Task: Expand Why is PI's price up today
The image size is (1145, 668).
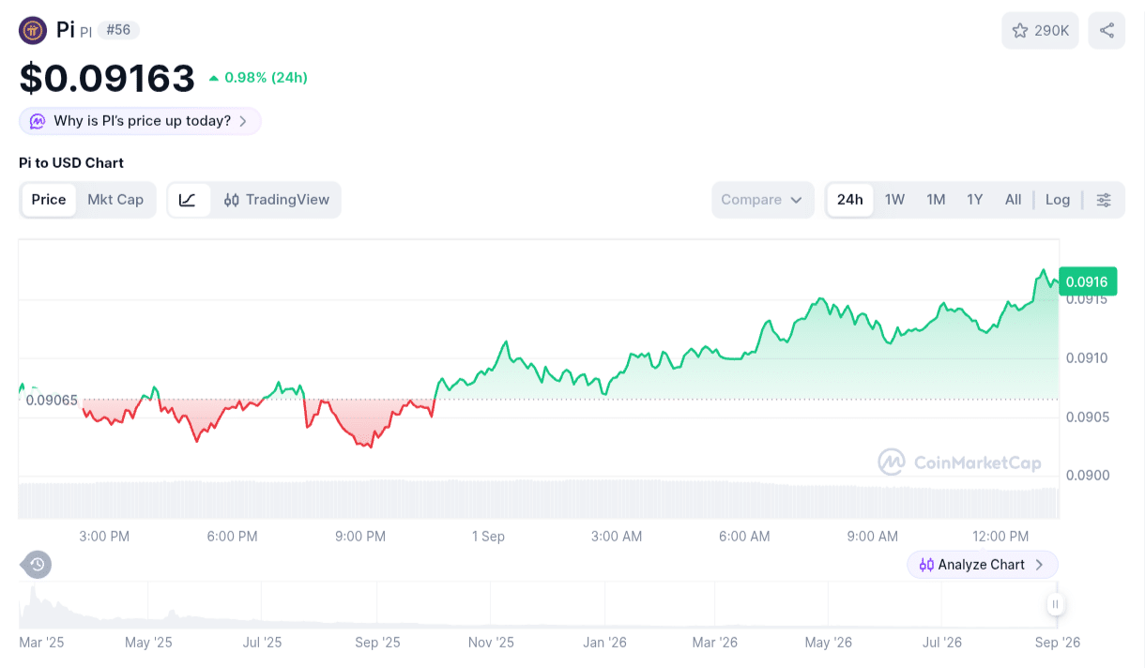Action: (140, 121)
